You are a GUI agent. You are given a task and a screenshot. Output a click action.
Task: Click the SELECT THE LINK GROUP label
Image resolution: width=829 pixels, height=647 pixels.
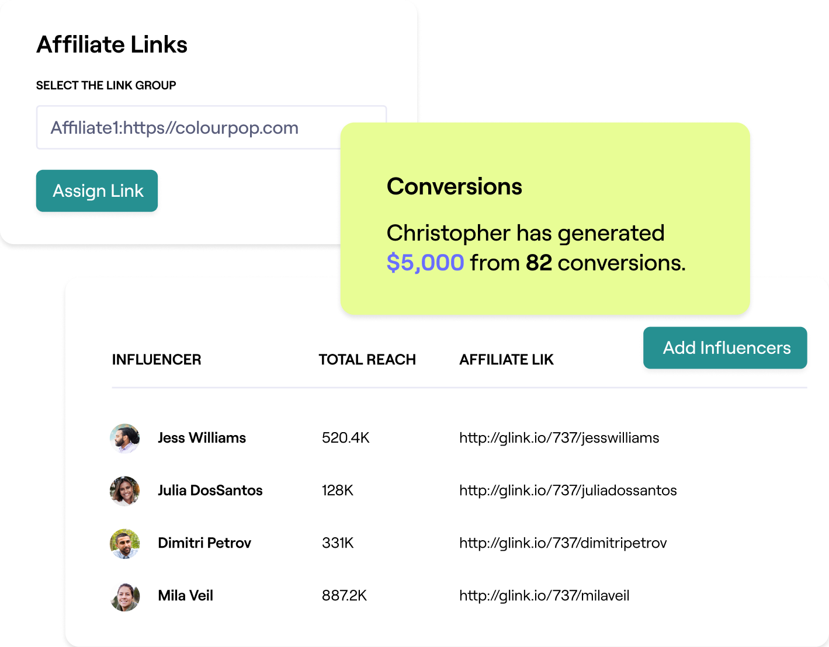[106, 85]
